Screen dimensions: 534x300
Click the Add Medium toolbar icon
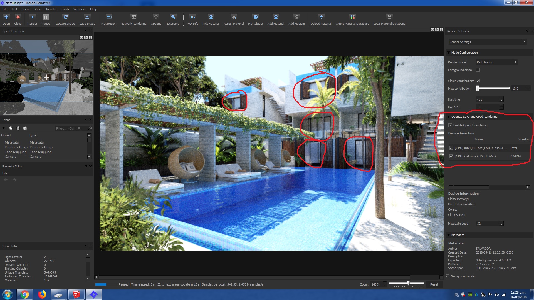coord(296,17)
